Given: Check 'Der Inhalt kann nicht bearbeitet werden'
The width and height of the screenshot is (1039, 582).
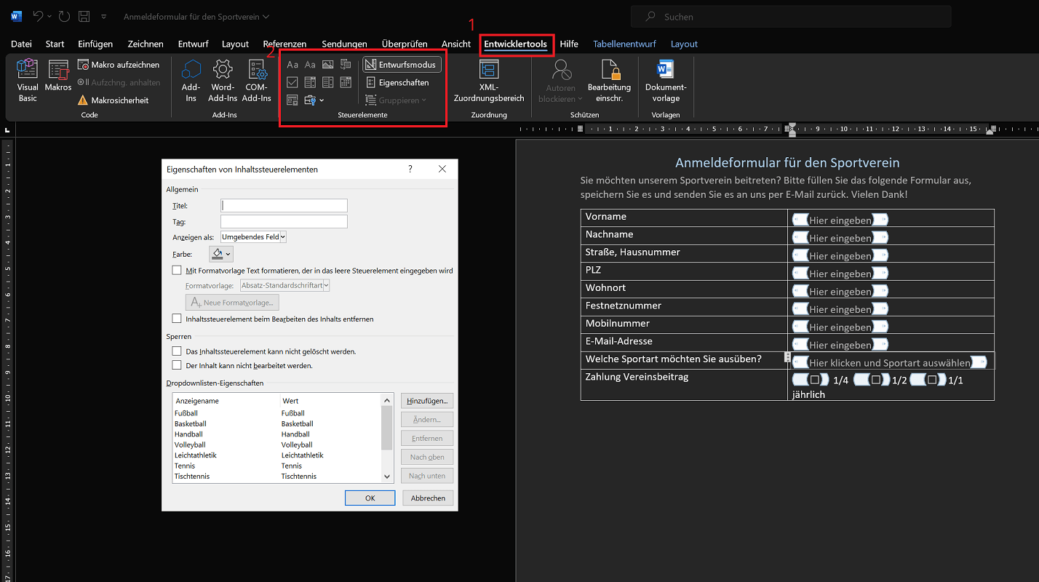Looking at the screenshot, I should point(177,365).
